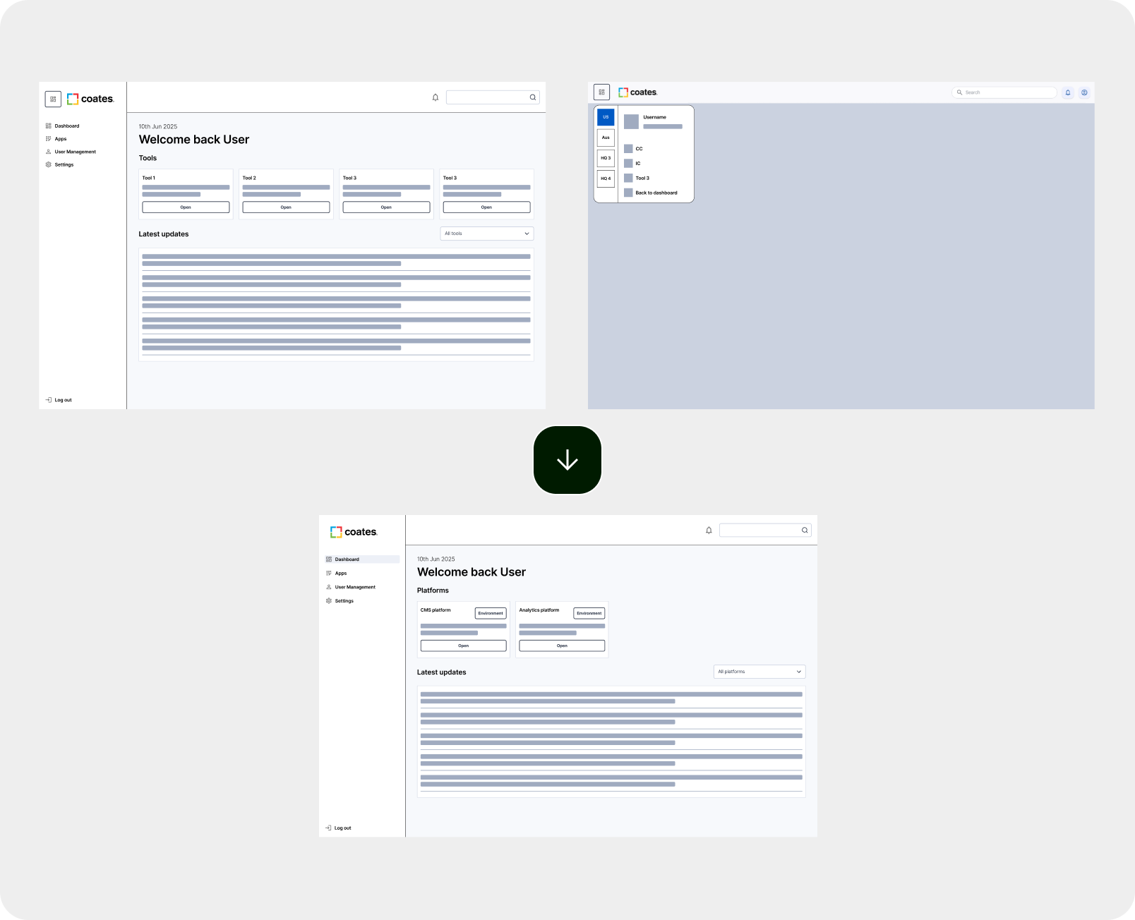Open notifications bell in top-right wireframe

point(1068,92)
